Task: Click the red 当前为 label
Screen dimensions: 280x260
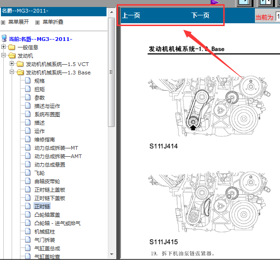Action: click(264, 18)
